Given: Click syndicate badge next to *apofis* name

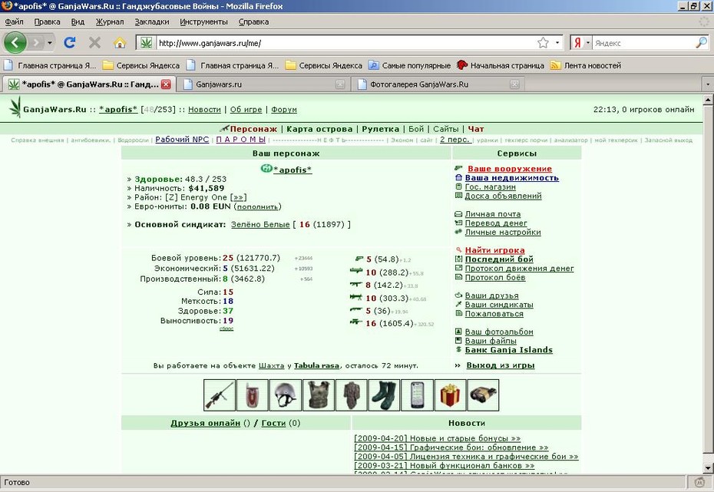Looking at the screenshot, I should pos(266,169).
